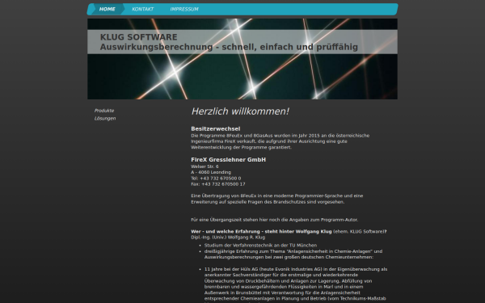Open the Produkte sidebar link
The image size is (485, 303).
[x=104, y=111]
